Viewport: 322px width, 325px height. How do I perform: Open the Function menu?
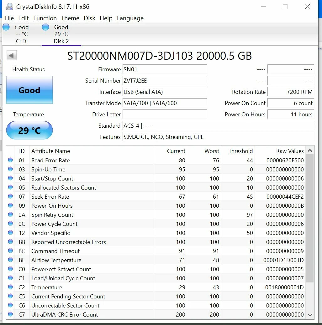coord(45,18)
